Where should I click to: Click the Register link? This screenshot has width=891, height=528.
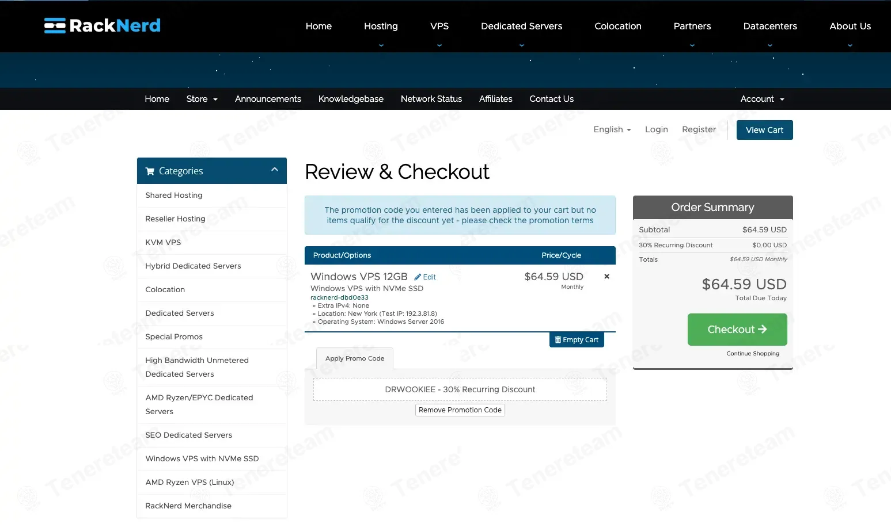coord(699,129)
